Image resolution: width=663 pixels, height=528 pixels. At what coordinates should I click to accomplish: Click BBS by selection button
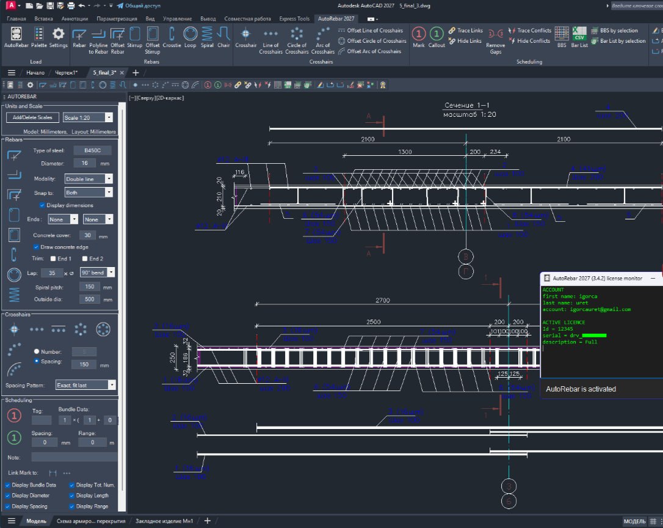pyautogui.click(x=615, y=31)
